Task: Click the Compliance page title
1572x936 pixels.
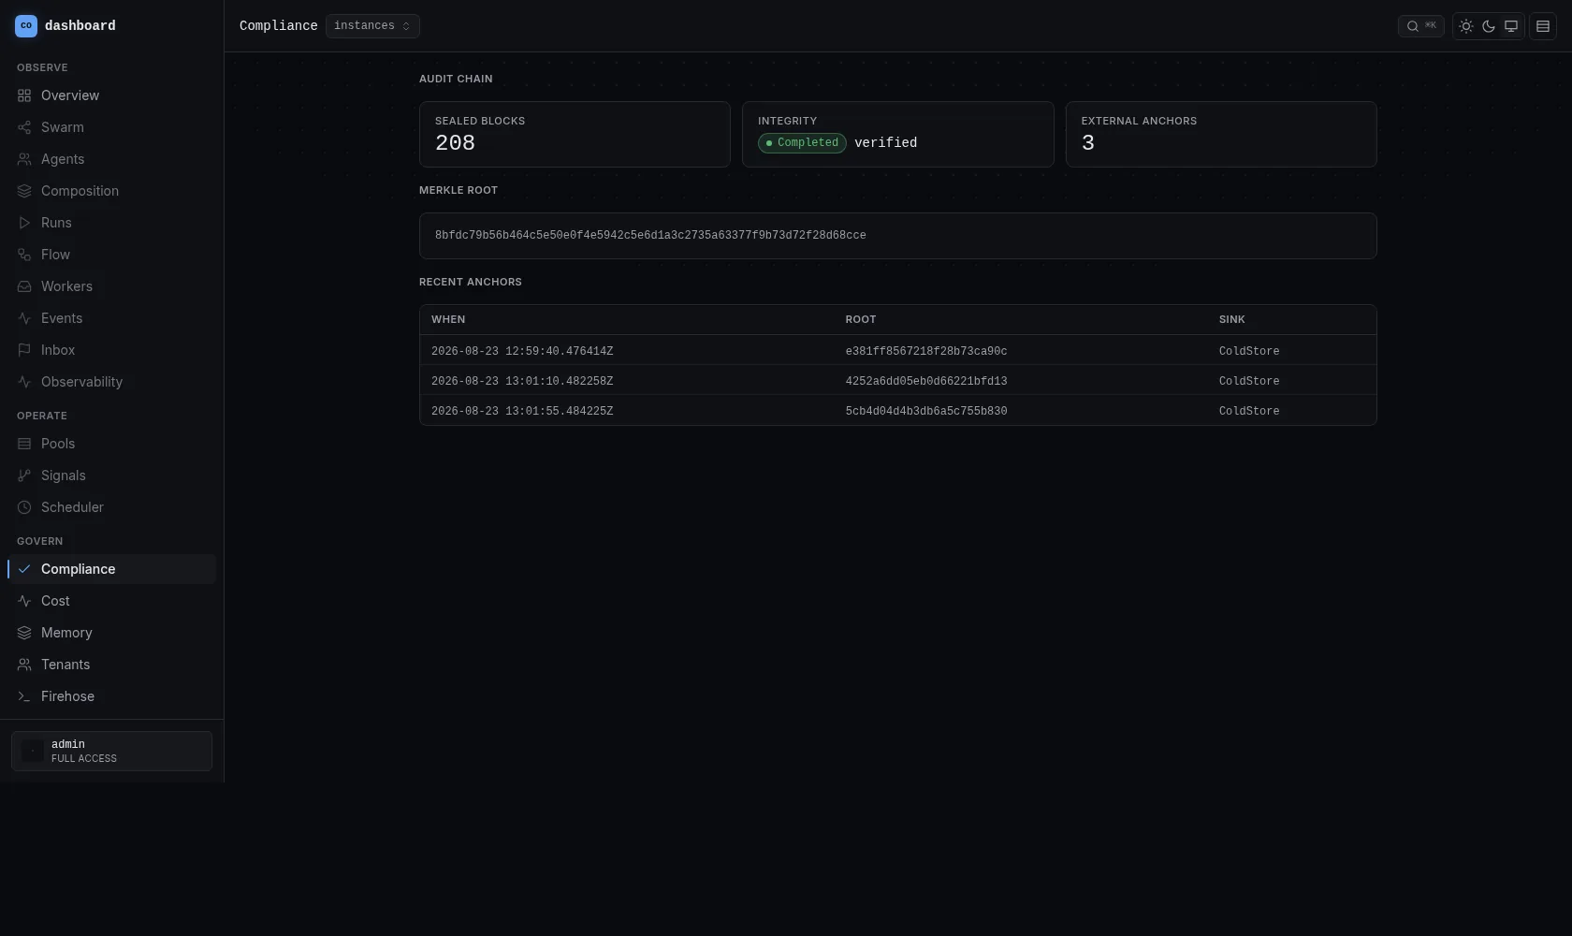Action: tap(278, 26)
